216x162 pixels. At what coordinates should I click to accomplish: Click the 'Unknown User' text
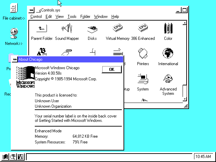47,101
